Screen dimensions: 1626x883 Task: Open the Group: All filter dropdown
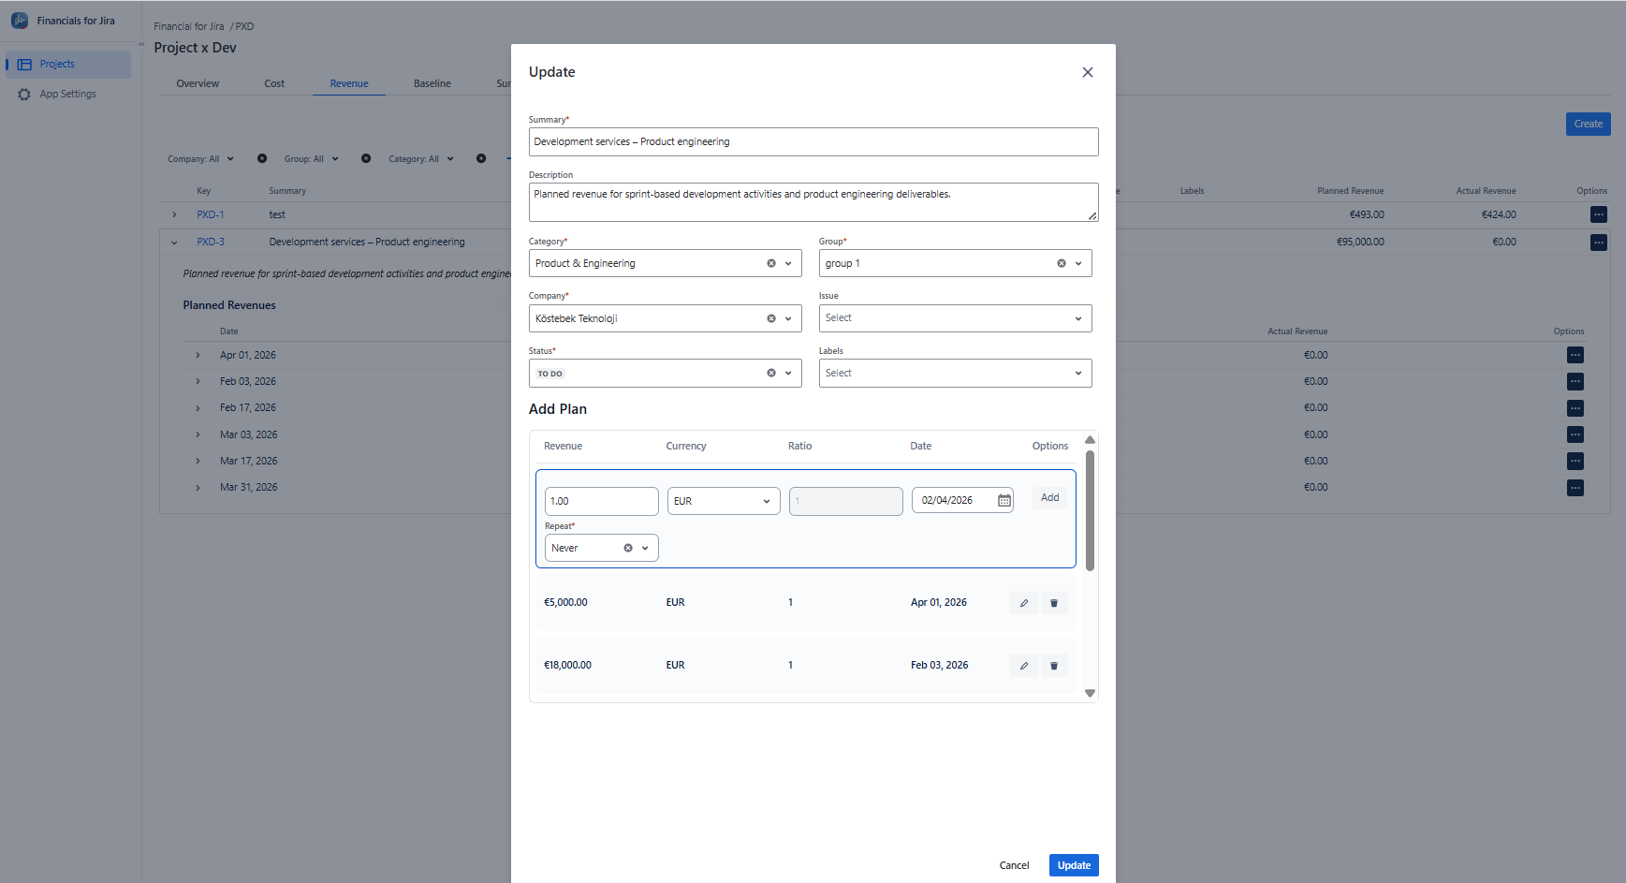click(x=312, y=159)
